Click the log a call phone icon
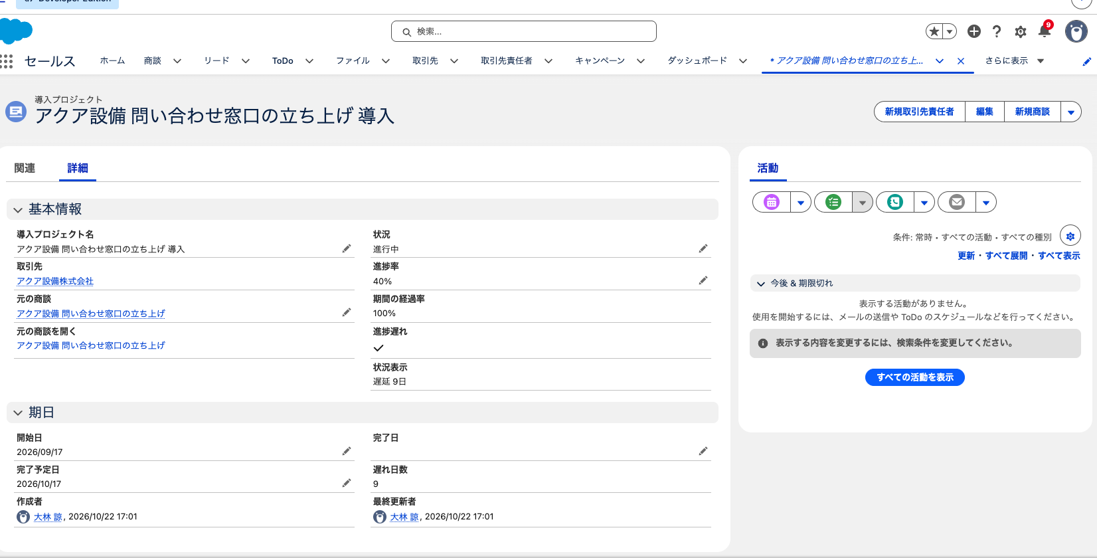The height and width of the screenshot is (558, 1097). tap(895, 202)
